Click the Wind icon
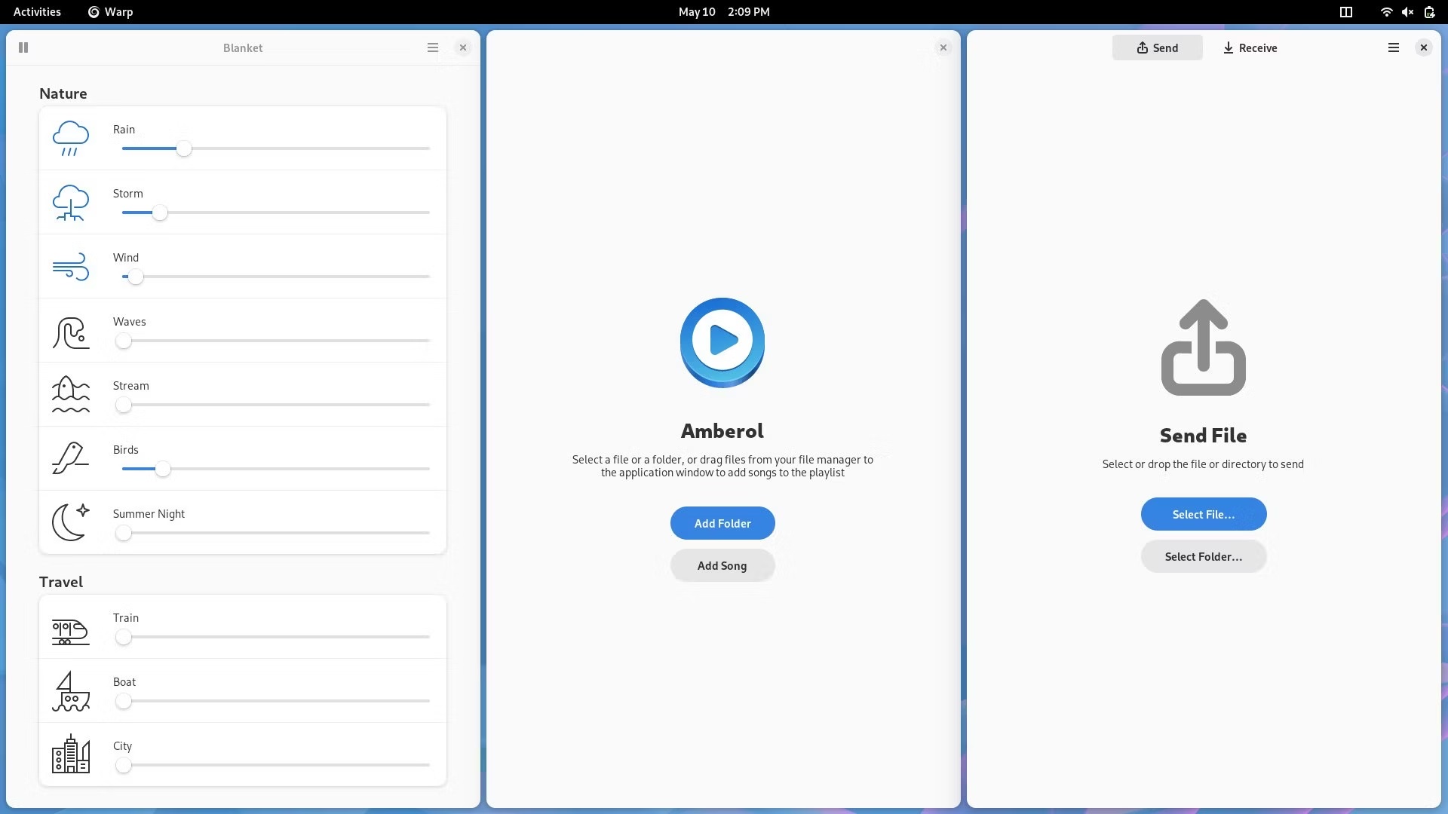This screenshot has height=814, width=1448. tap(71, 266)
